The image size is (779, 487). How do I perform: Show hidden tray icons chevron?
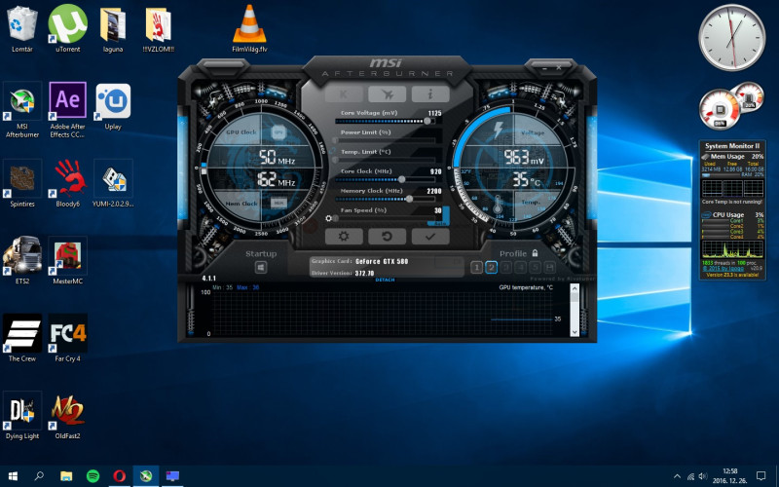pyautogui.click(x=677, y=476)
